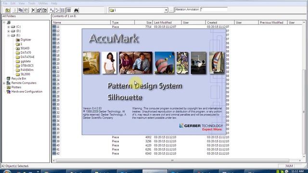Click the browse button beside storage dropdown
Image resolution: width=308 pixels, height=173 pixels.
coord(171,10)
